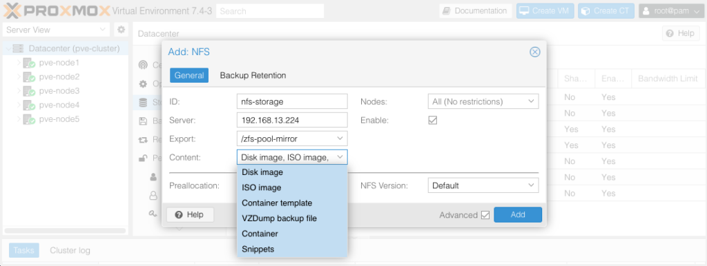Screen dimensions: 707x266
Task: Select Datacenter (pve-cluster) tree item
Action: [x=66, y=48]
